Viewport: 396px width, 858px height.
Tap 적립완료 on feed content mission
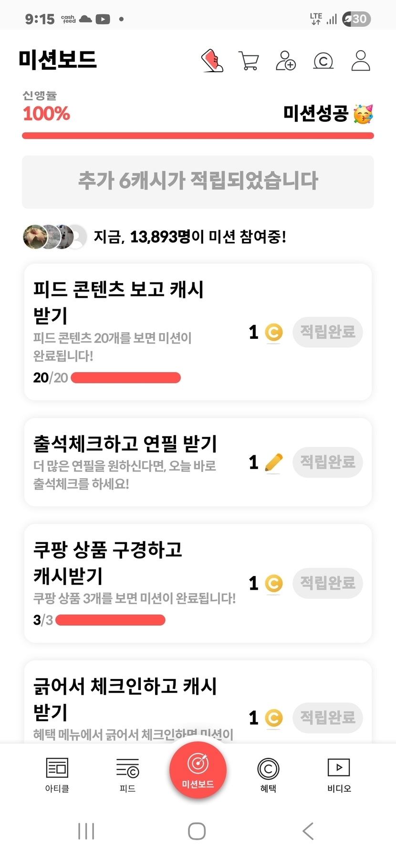click(327, 332)
